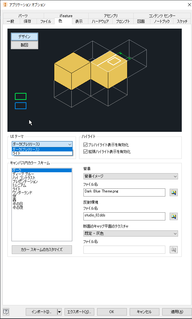Open the インポート button dropdown arrow

[59, 312]
